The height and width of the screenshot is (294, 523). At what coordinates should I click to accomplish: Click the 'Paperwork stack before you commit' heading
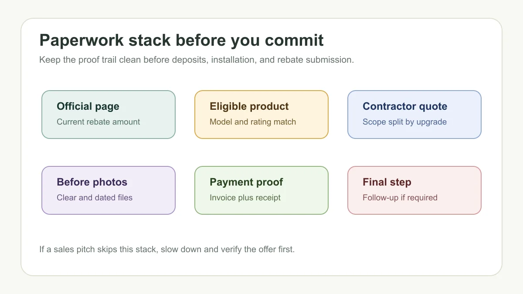[181, 41]
